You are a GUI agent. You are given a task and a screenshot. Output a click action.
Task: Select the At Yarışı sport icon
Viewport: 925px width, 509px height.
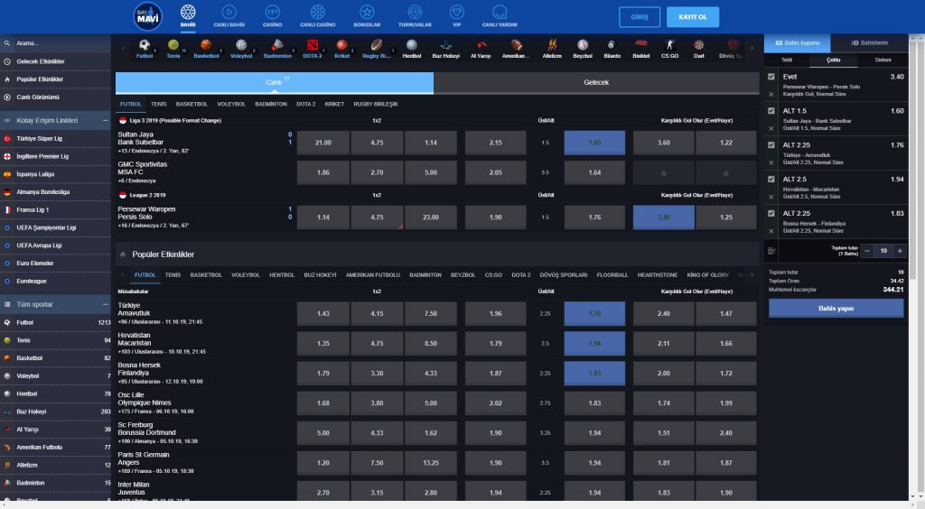pyautogui.click(x=480, y=44)
